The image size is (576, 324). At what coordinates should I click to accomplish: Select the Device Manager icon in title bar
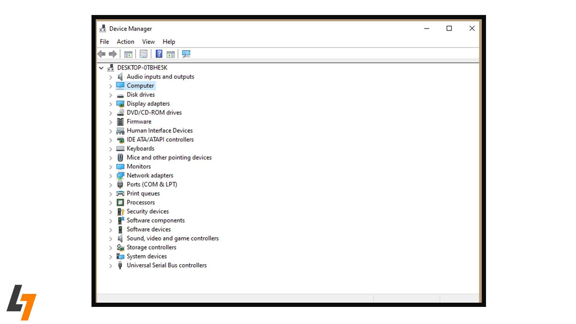[x=103, y=28]
